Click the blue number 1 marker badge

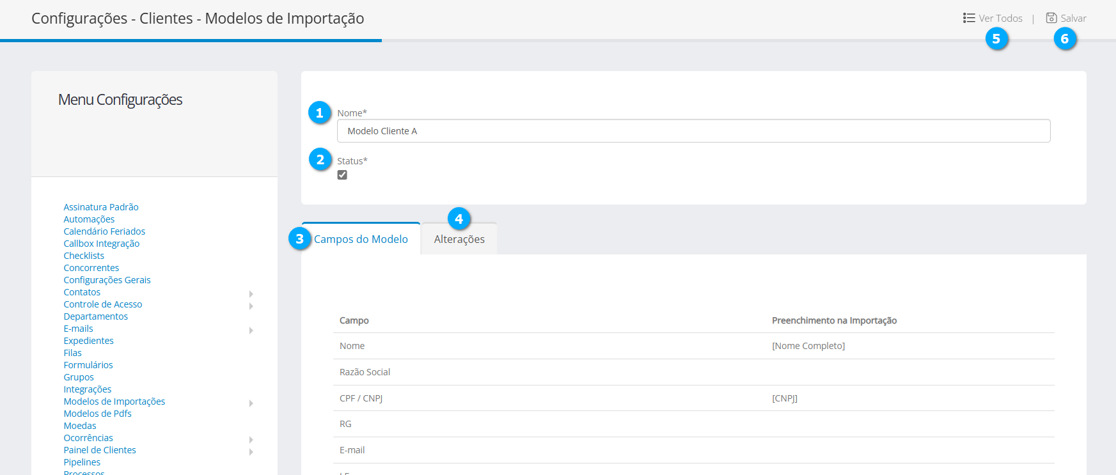coord(320,113)
